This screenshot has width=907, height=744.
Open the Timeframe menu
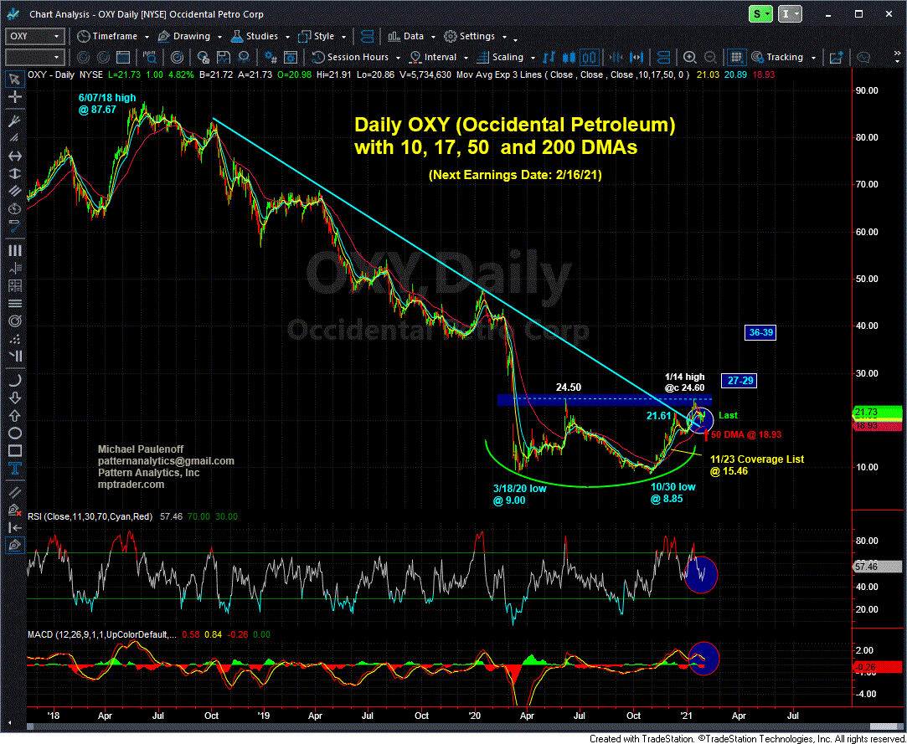113,36
